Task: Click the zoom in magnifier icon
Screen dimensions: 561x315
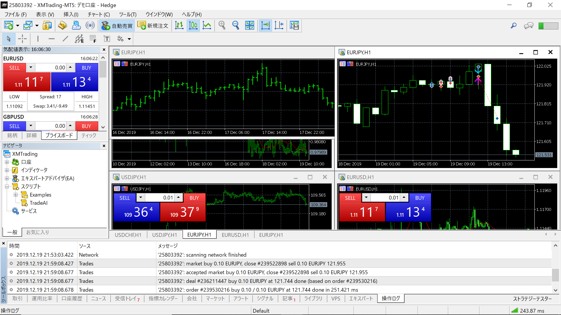Action: coord(222,26)
